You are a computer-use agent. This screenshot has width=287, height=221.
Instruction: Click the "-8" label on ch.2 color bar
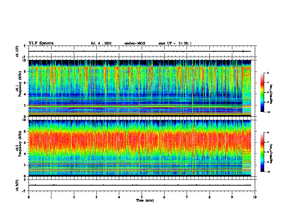coord(267,152)
